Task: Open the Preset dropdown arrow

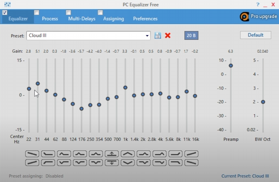Action: [147, 36]
